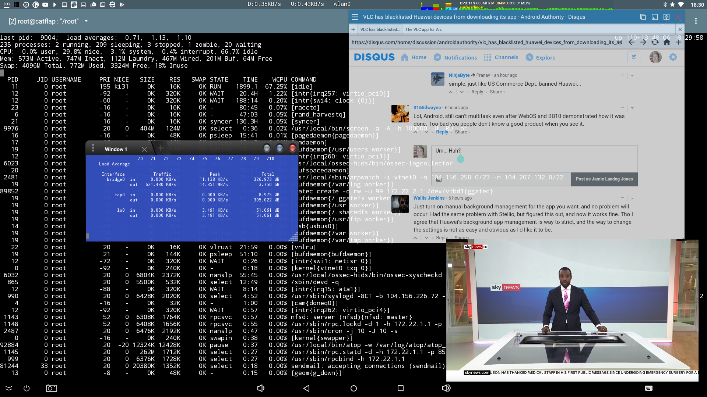This screenshot has width=707, height=397.
Task: Reload the Disqus page
Action: point(655,42)
